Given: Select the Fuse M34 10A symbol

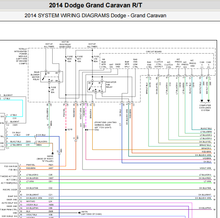Looking at the screenshot, I should [65, 59].
